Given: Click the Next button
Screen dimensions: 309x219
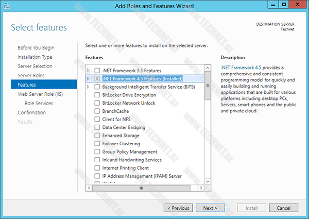Looking at the screenshot, I should [210, 208].
